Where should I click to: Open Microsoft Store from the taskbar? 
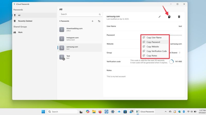click(x=125, y=112)
